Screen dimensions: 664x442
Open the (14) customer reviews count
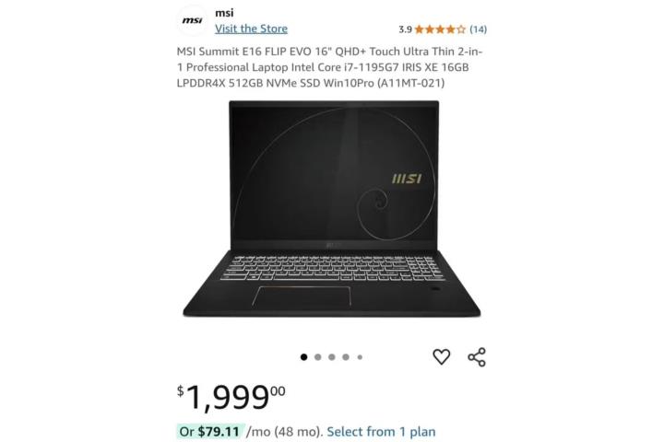coord(478,29)
